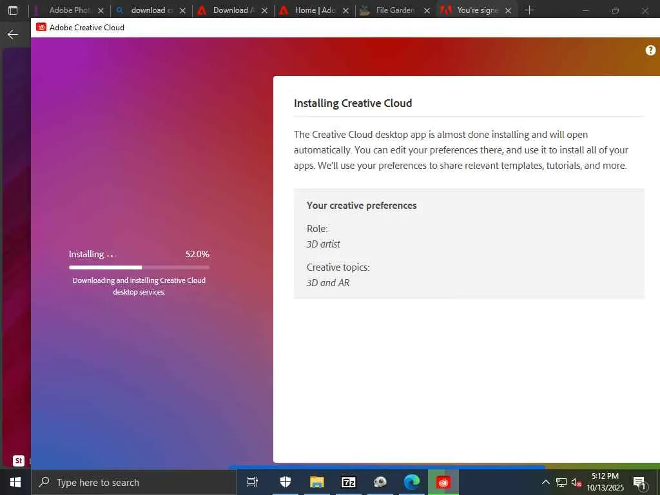Open File Explorer from taskbar
Image resolution: width=660 pixels, height=495 pixels.
click(317, 482)
